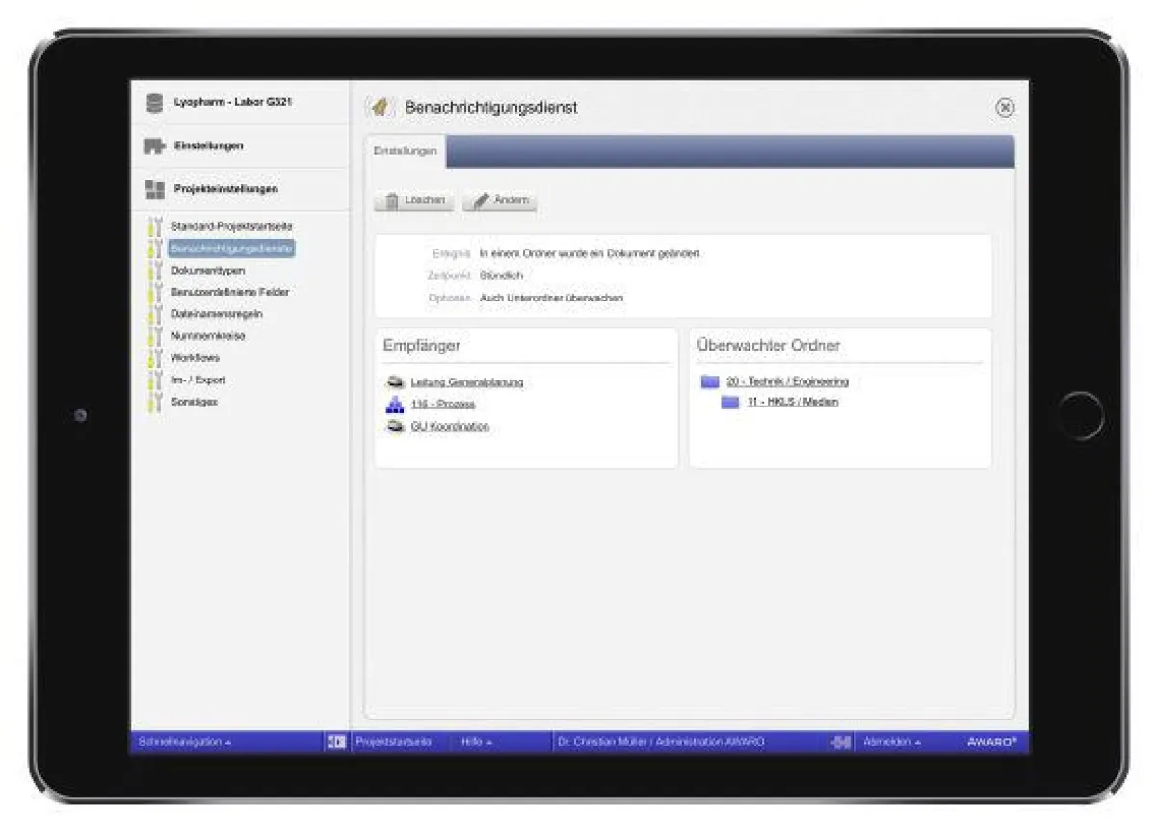Click the bell icon beside Benachrichtigungsdienst title
Screen dimensions: 1156x838
click(x=381, y=108)
